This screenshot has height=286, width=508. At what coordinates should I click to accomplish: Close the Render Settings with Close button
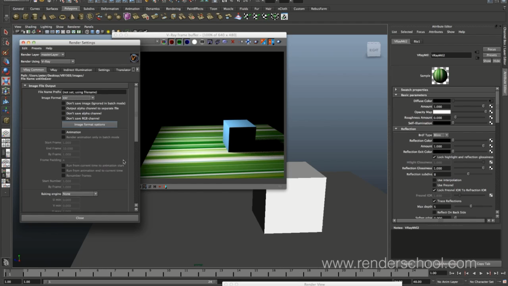[80, 218]
